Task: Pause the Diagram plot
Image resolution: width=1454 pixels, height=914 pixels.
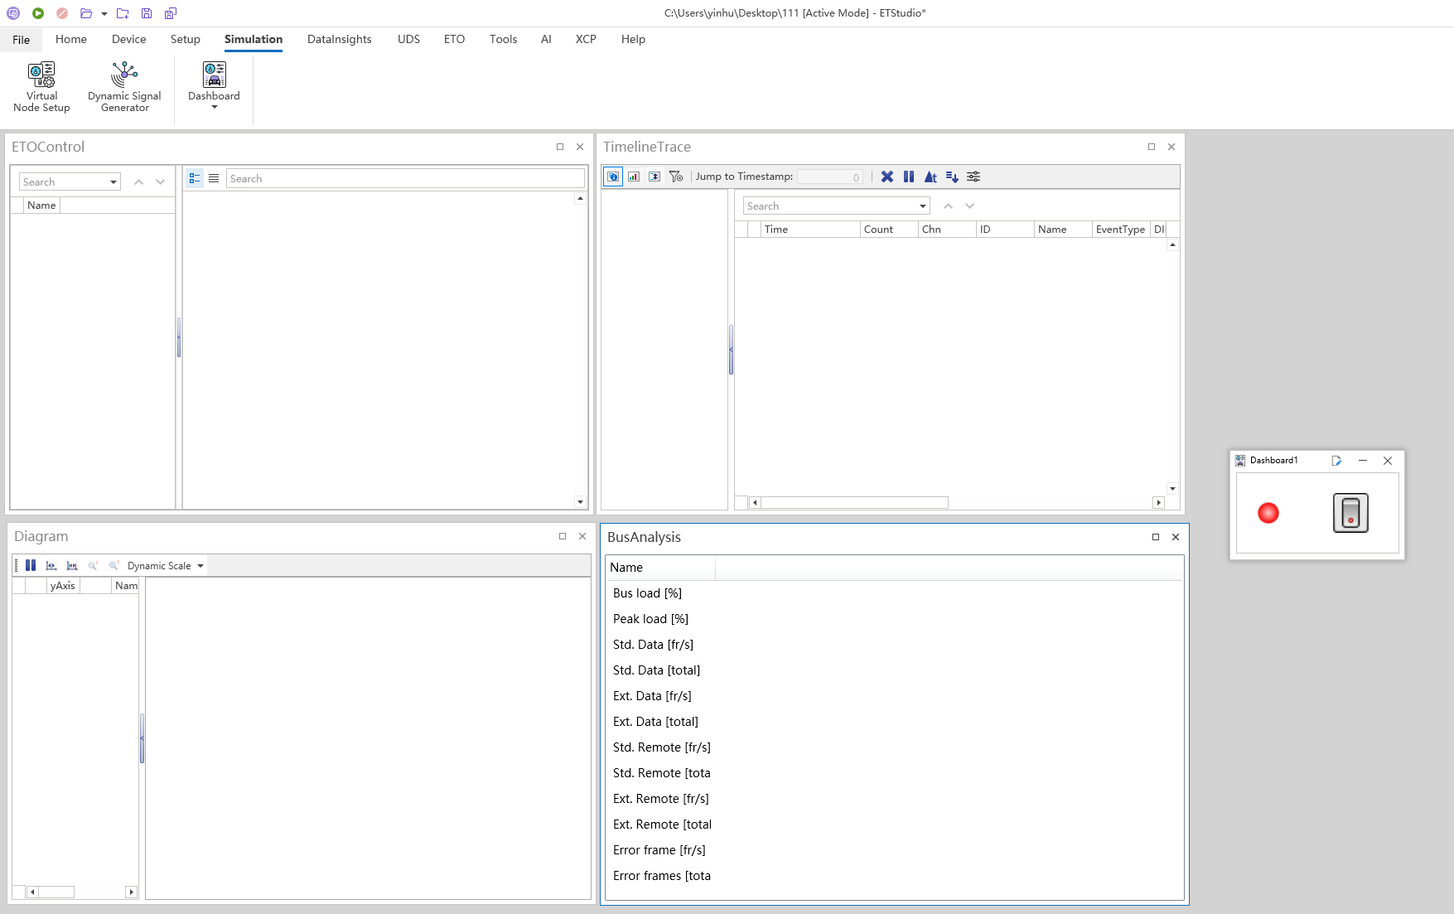Action: pos(31,565)
